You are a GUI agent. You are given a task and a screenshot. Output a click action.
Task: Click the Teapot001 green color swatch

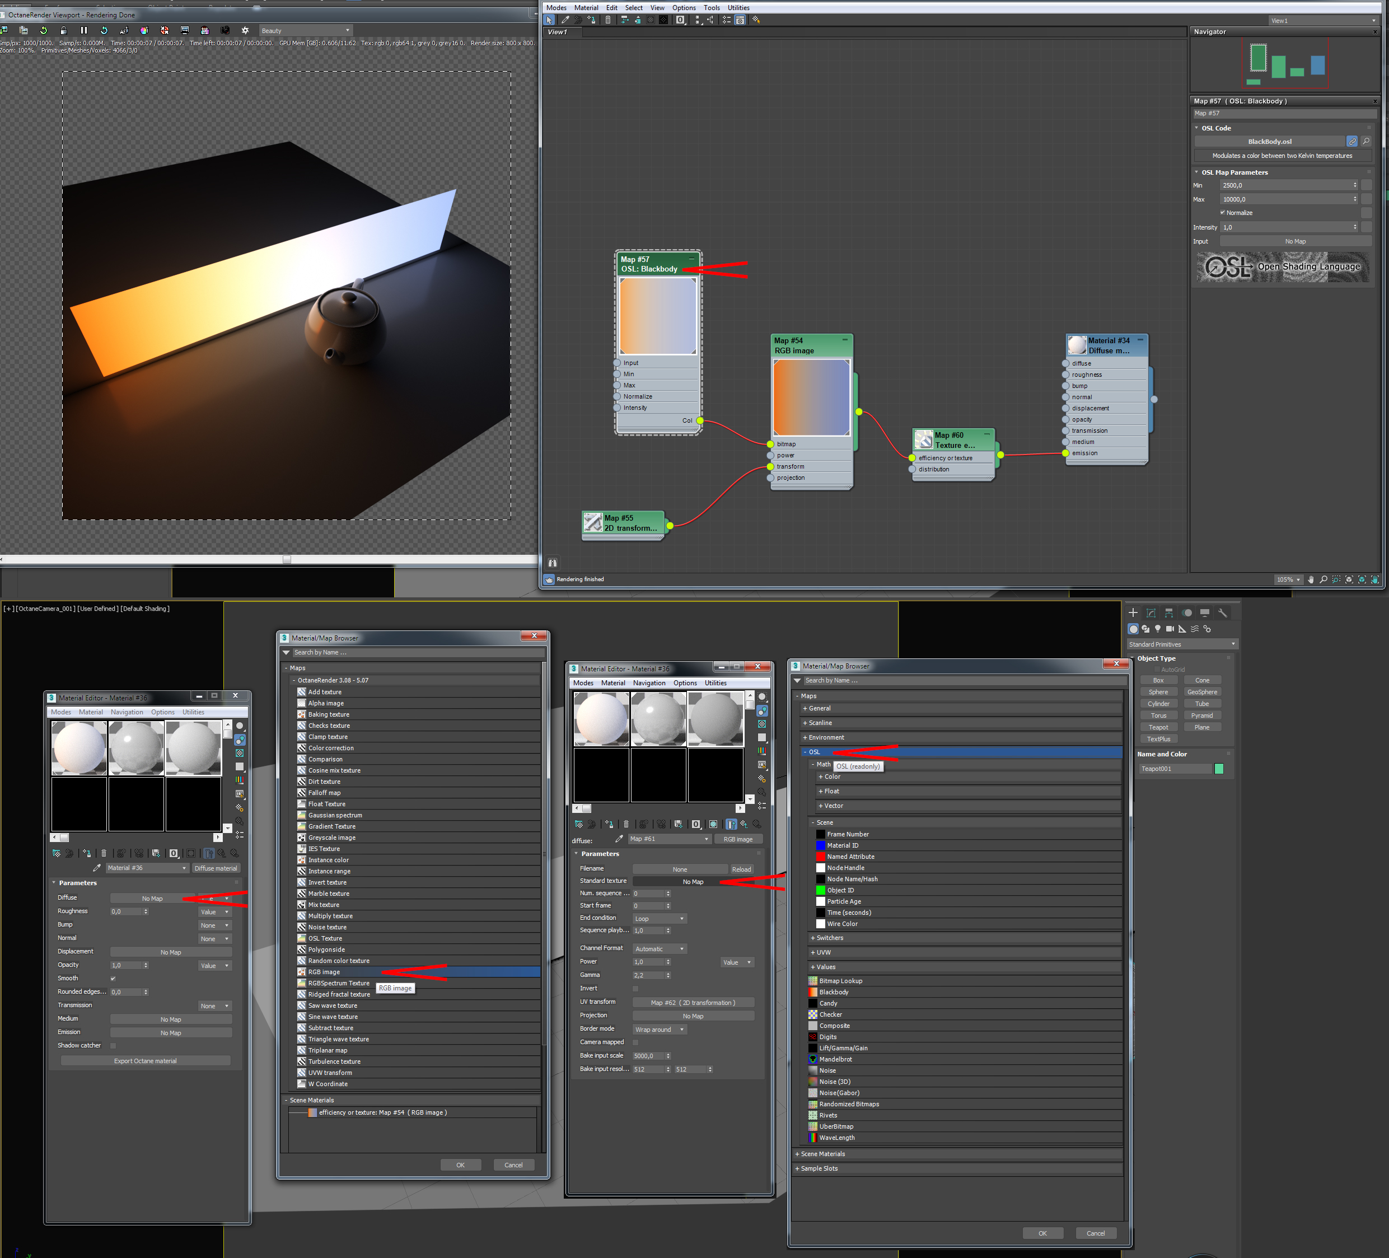(x=1219, y=769)
